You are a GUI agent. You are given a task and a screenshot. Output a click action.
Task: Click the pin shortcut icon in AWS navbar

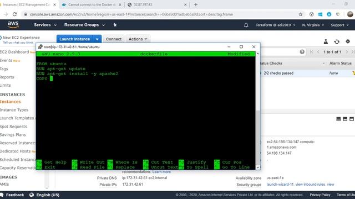click(115, 25)
